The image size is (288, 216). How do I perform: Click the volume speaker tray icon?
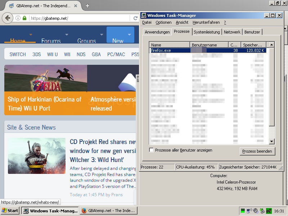[x=256, y=211]
